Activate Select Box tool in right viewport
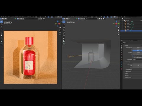 coord(64,21)
